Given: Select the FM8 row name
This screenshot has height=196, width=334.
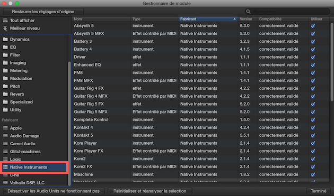Looking at the screenshot, I should [x=78, y=72].
